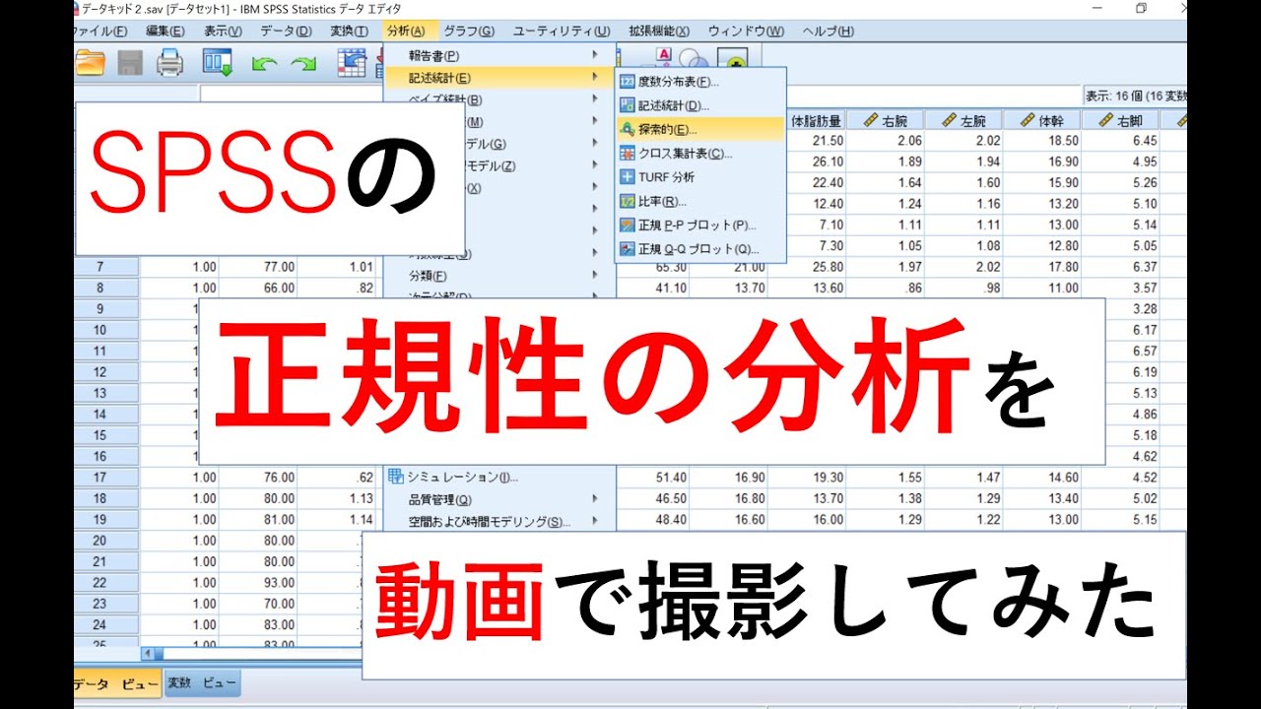The image size is (1261, 709).
Task: Expand the 空間および時間モデリング submenu arrow
Action: [x=595, y=521]
